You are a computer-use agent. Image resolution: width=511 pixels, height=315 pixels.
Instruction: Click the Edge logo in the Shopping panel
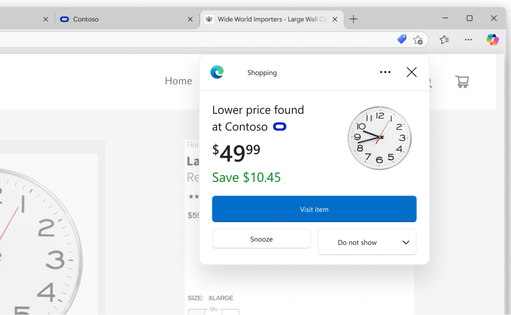tap(217, 72)
